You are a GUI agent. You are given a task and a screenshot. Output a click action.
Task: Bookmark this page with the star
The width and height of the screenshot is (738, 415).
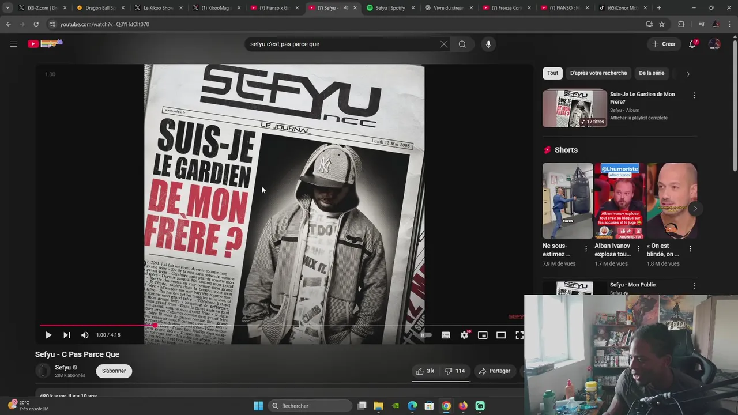pyautogui.click(x=662, y=24)
